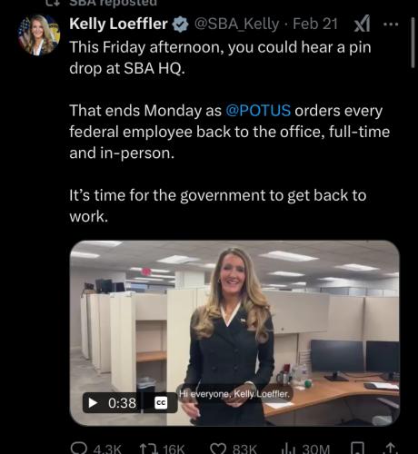Open the @SBA_Kelly handle link
The width and height of the screenshot is (418, 454).
tap(236, 25)
